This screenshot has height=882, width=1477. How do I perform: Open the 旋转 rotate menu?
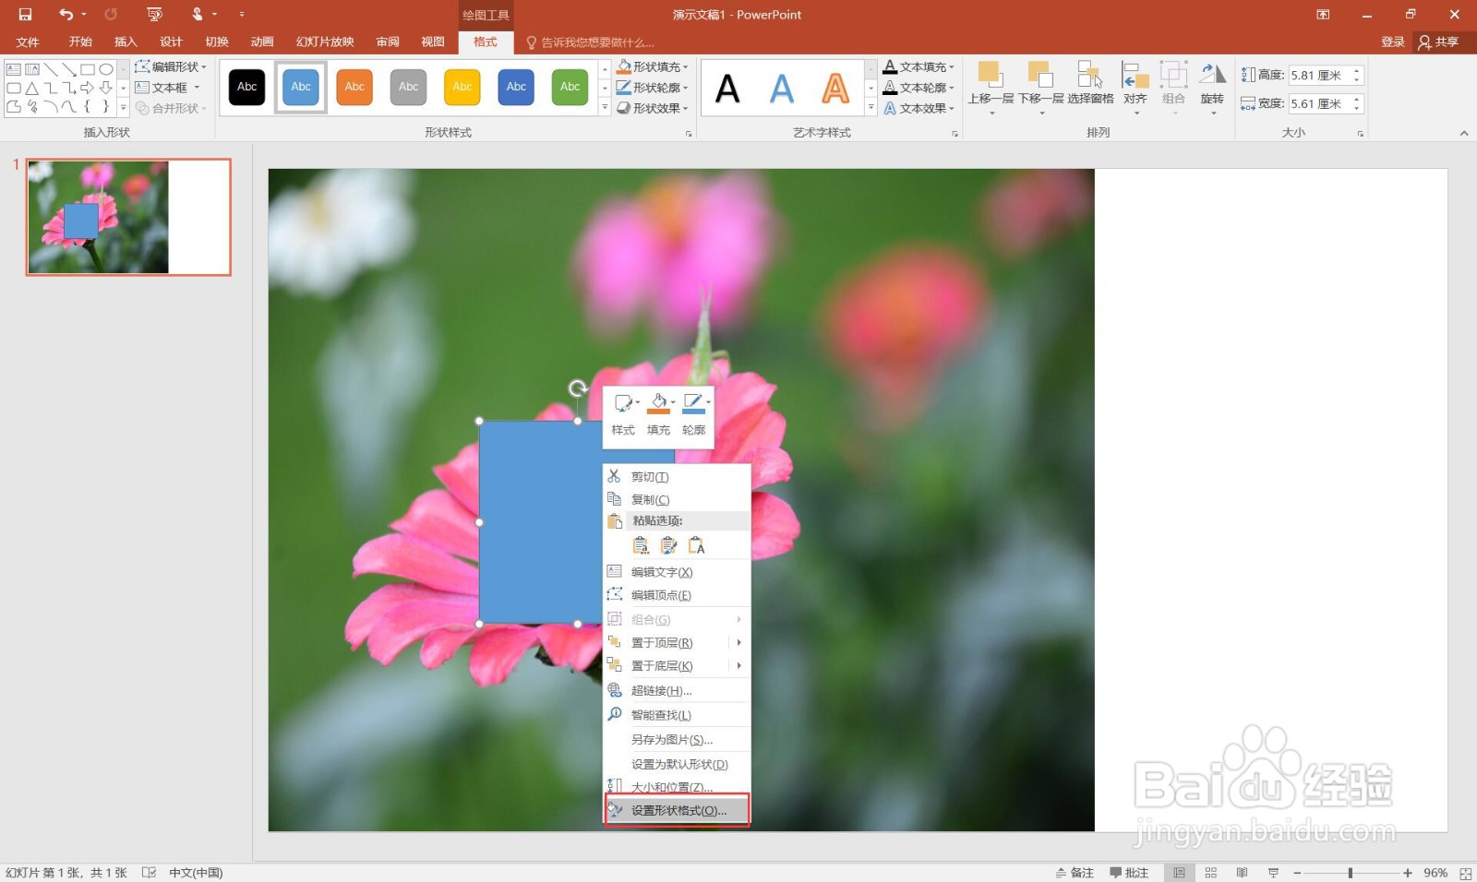(1212, 87)
